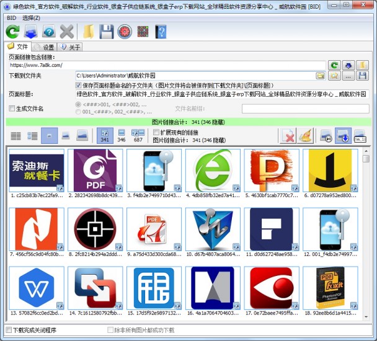Screen dimensions: 377x341
Task: Click the broom clean-up icon
Action: (305, 136)
